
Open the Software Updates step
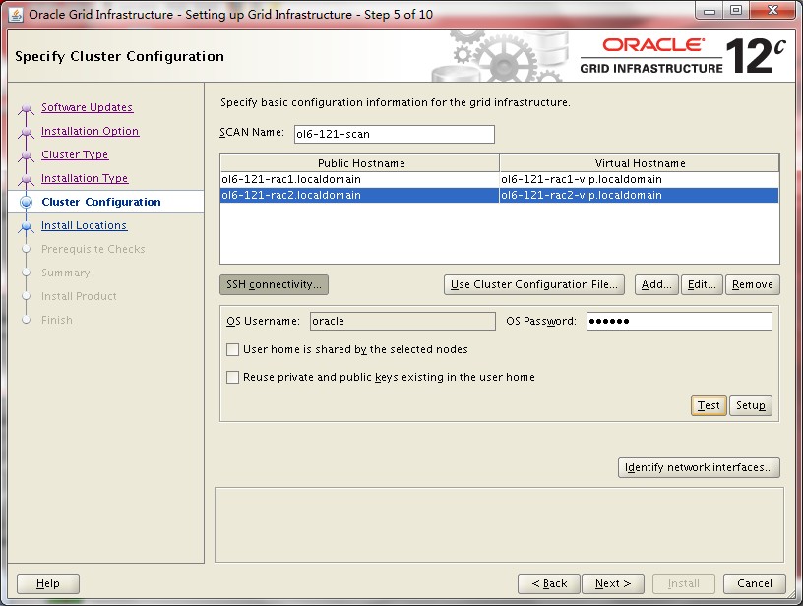point(87,107)
